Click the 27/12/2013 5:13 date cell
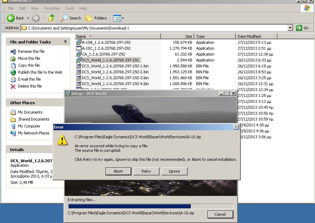315x223 pixels. click(x=254, y=42)
